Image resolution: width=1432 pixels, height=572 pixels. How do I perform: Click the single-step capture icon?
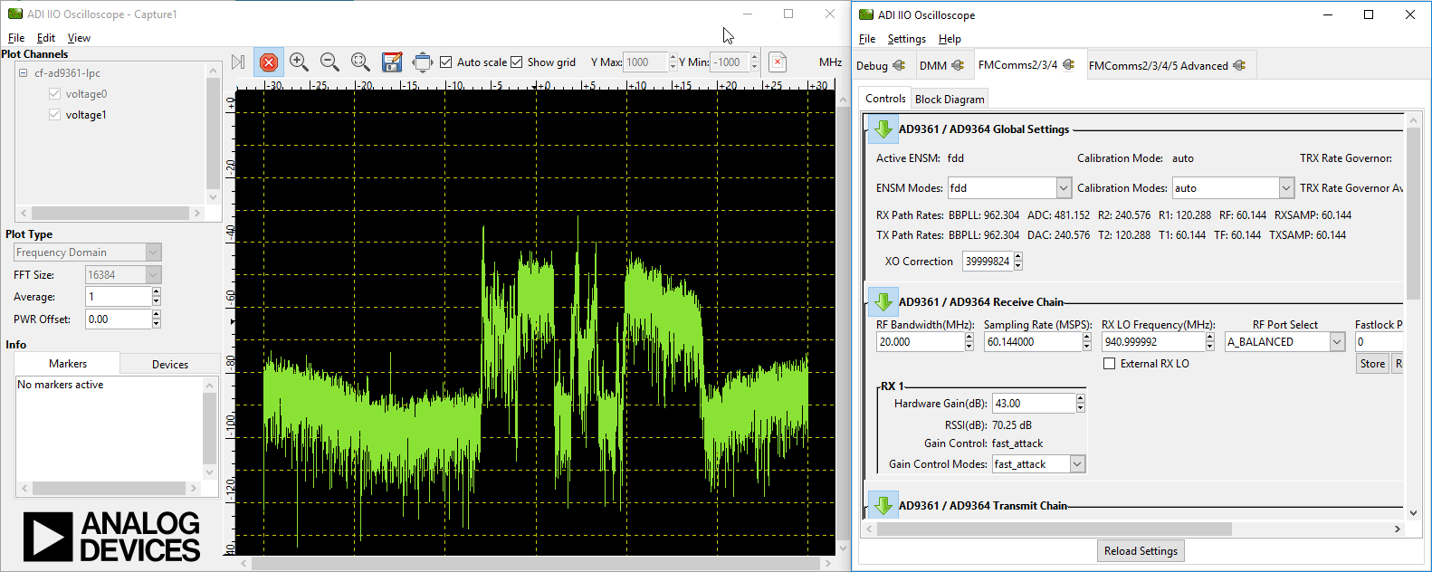click(x=238, y=62)
